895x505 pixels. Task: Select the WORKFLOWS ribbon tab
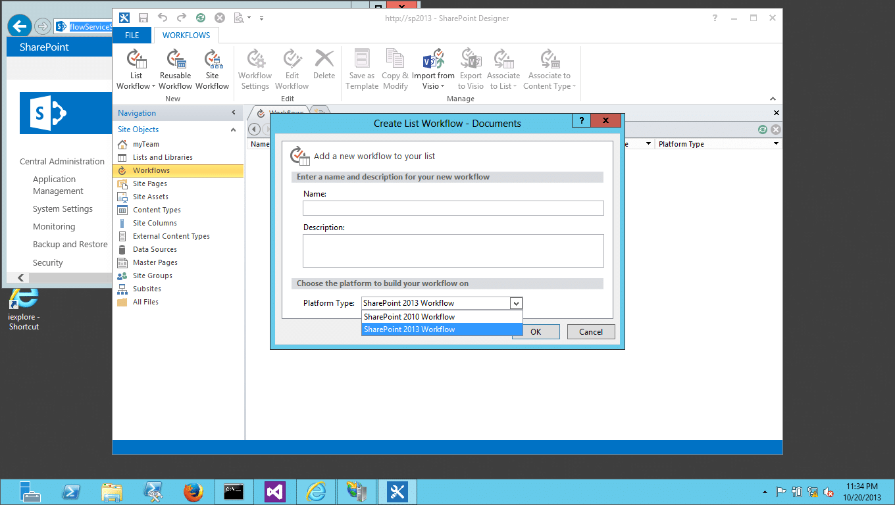point(186,36)
